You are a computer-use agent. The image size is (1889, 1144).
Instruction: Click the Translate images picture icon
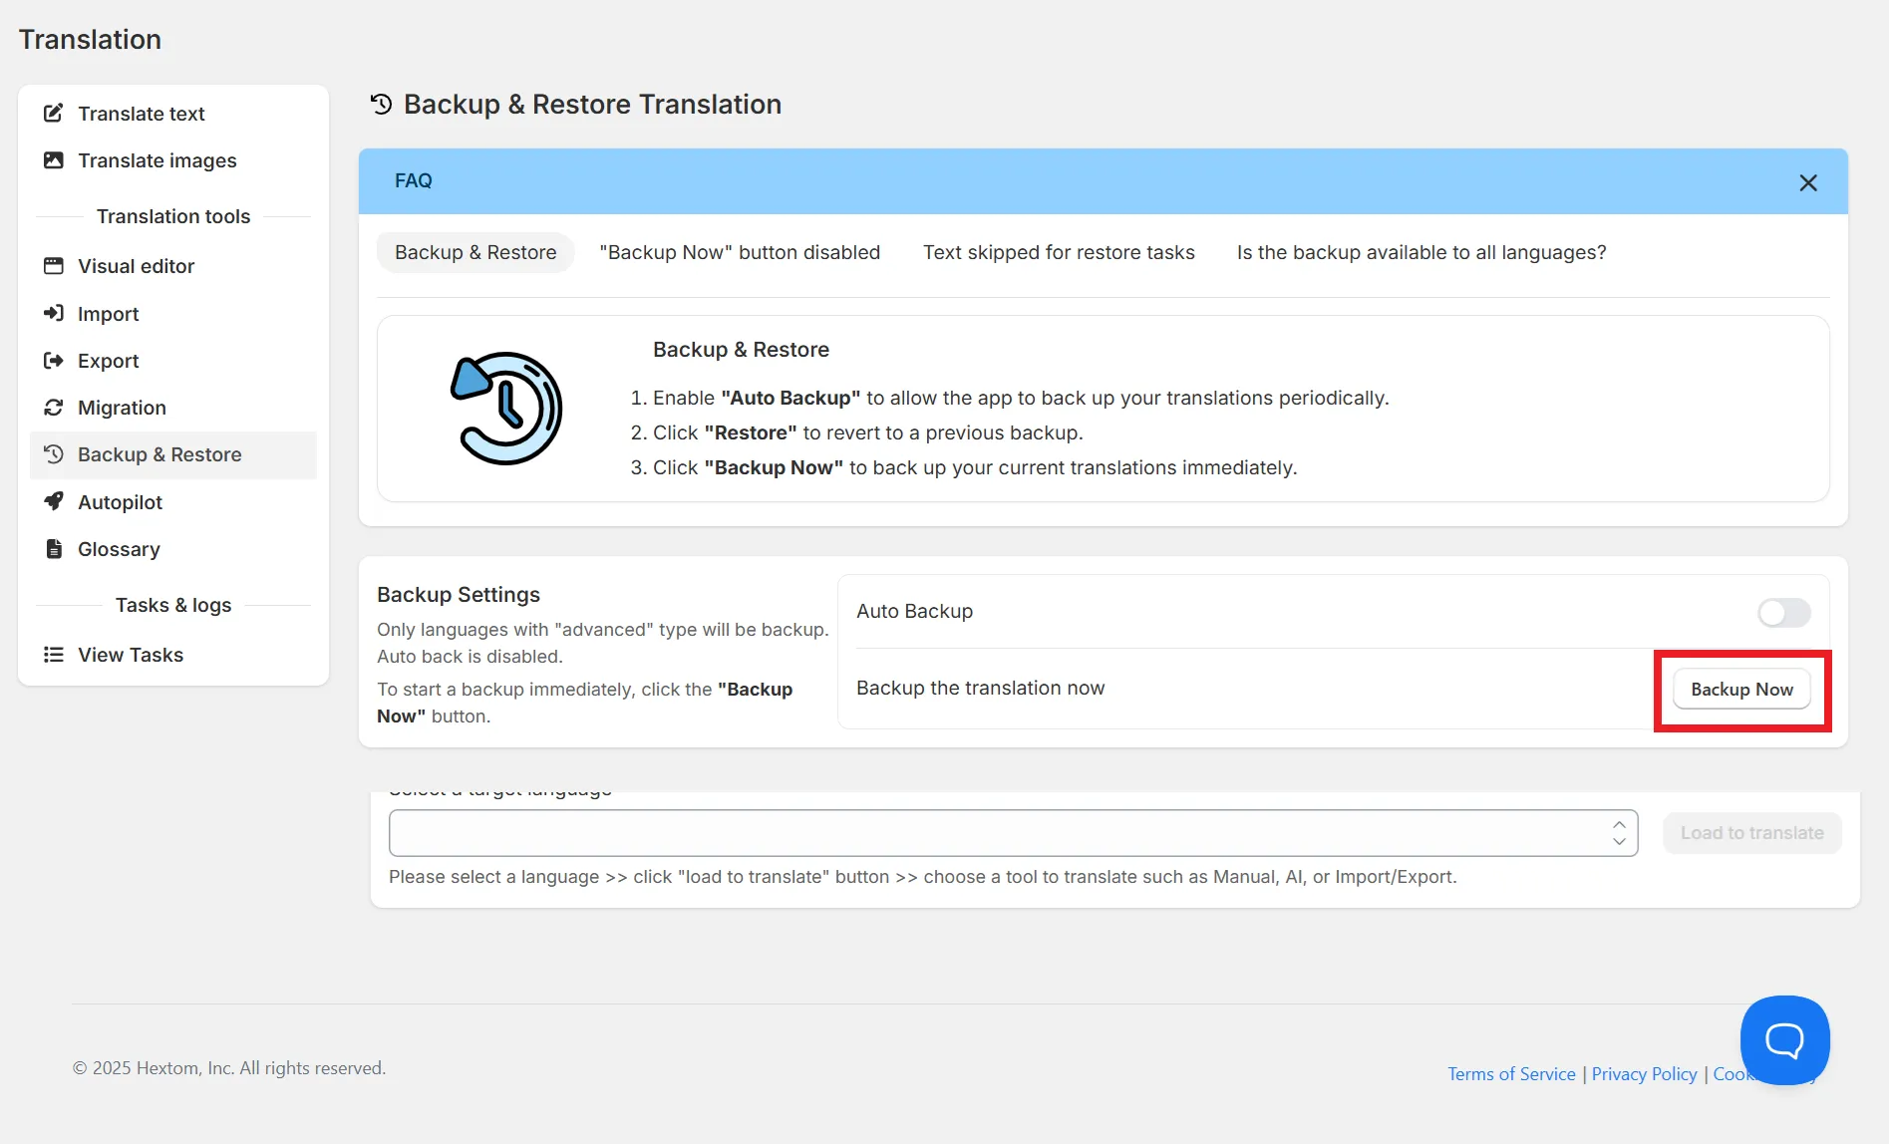pos(54,160)
